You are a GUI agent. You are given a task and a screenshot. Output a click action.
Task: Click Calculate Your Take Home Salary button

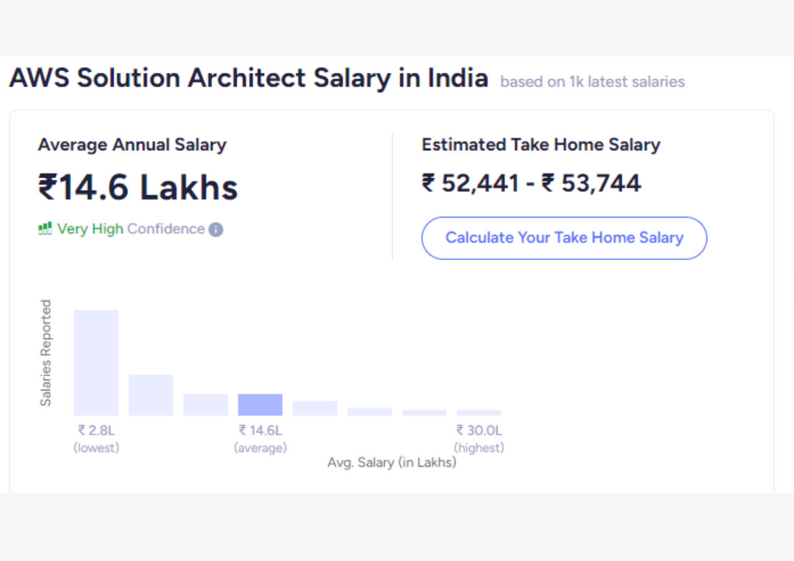click(564, 237)
